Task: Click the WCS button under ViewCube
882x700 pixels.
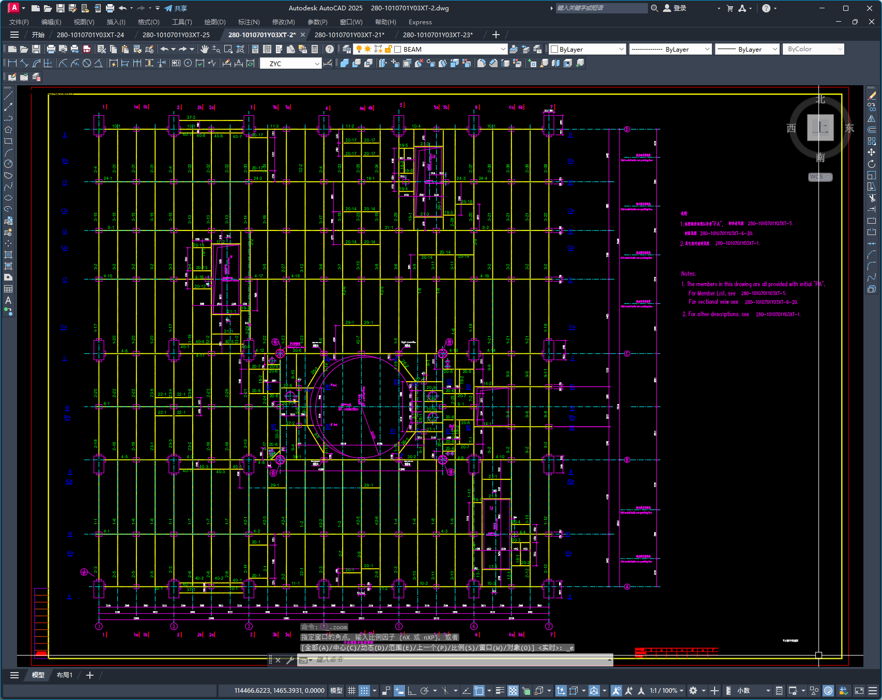Action: point(820,177)
